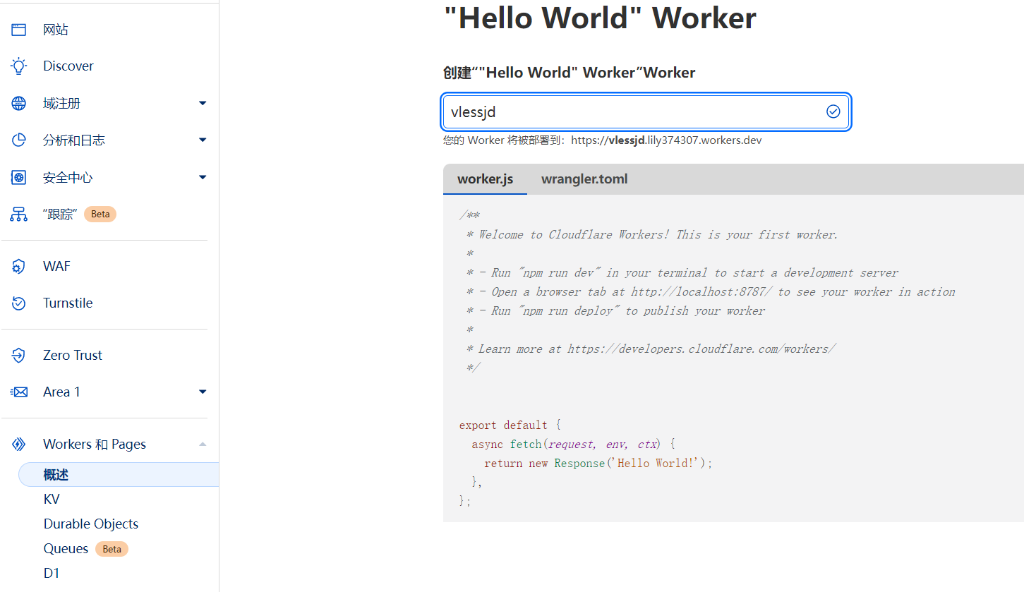Open Queues Beta in sidebar
Screen dimensions: 1024x592
coord(66,549)
